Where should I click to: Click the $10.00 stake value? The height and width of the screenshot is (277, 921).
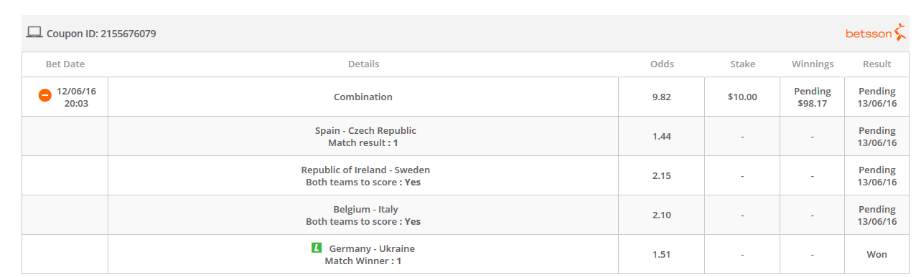point(742,97)
